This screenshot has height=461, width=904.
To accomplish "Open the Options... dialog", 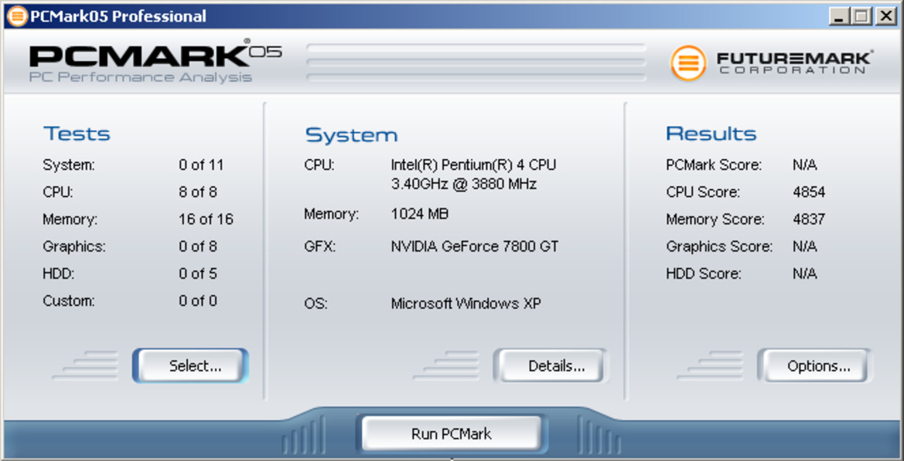I will (814, 365).
